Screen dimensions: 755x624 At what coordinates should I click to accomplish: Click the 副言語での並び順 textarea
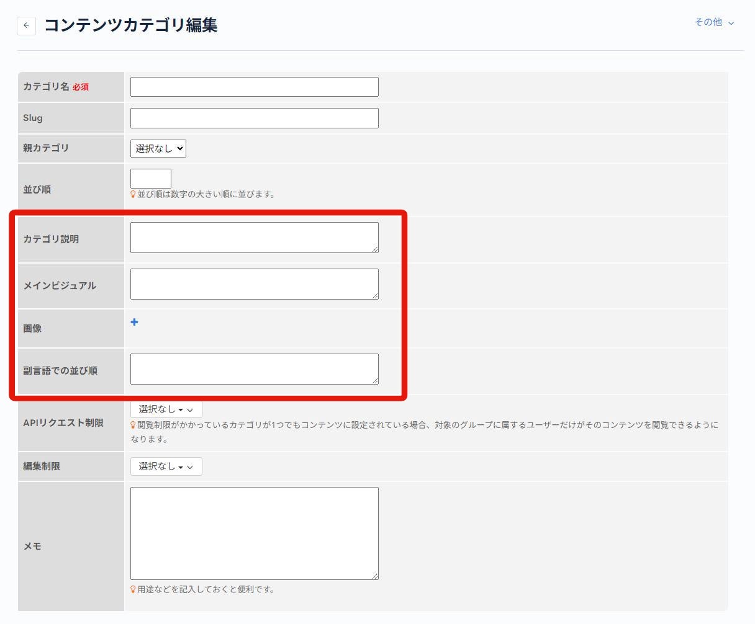pyautogui.click(x=254, y=368)
